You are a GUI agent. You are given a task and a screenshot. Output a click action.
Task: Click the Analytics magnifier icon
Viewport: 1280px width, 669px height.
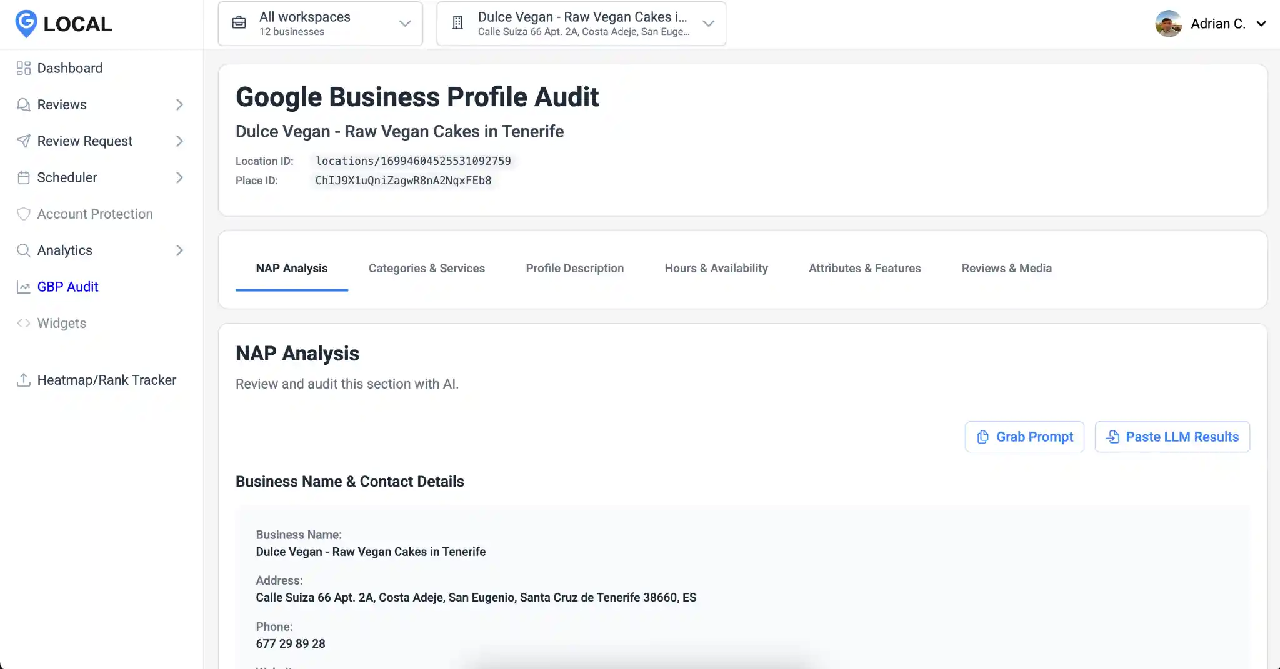24,250
